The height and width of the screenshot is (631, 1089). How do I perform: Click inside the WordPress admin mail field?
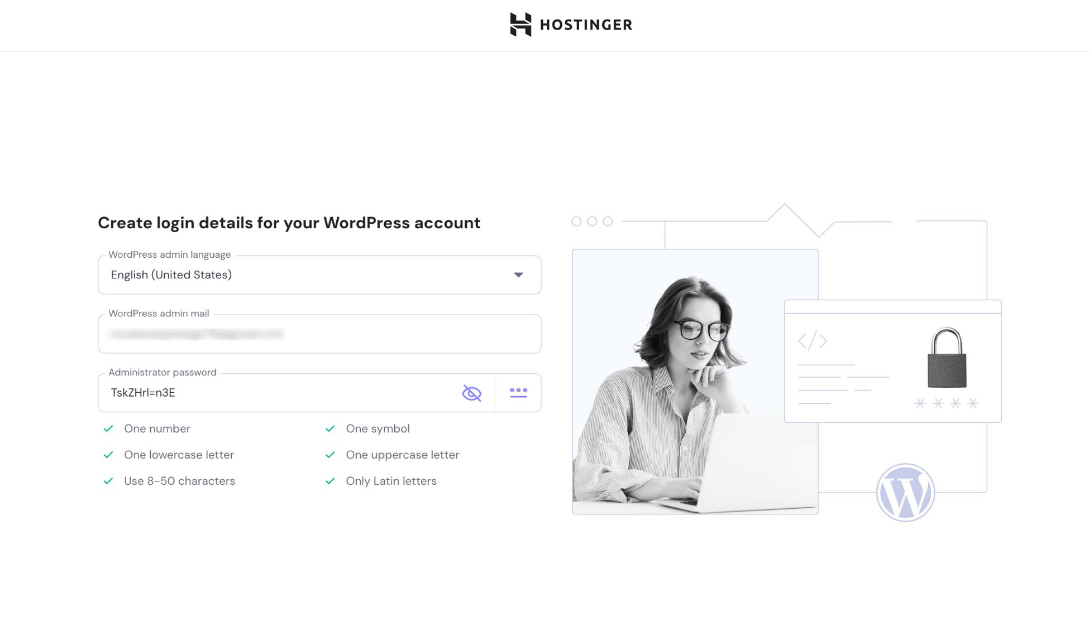click(x=318, y=334)
